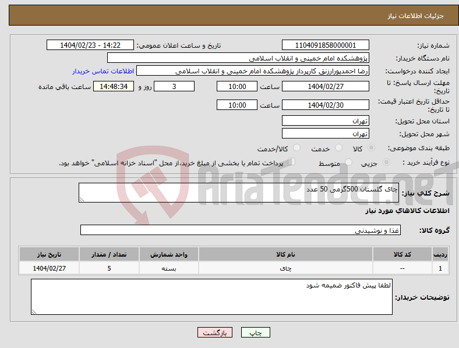
Task: Click the row number cell 1
Action: coord(440,268)
